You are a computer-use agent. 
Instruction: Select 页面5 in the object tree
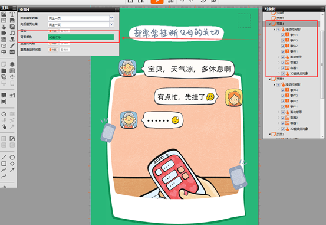pyautogui.click(x=280, y=18)
